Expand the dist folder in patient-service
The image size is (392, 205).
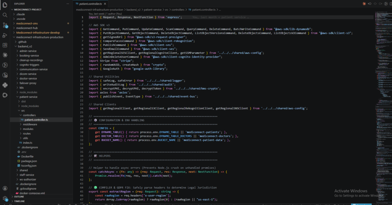click(41, 102)
